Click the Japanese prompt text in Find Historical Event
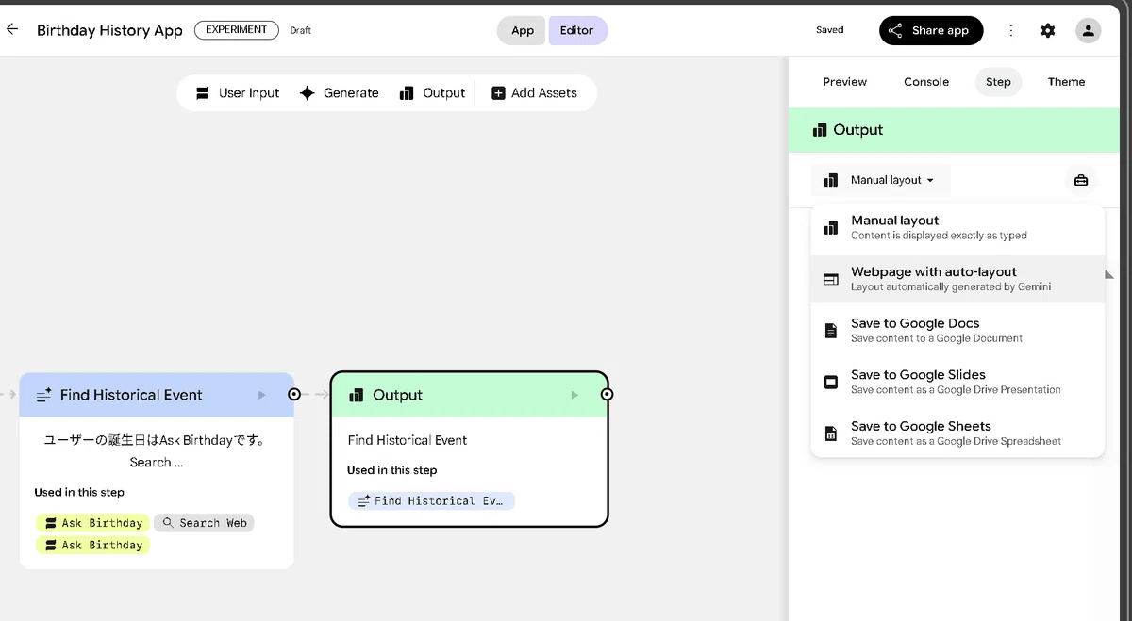The height and width of the screenshot is (621, 1132). 157,450
